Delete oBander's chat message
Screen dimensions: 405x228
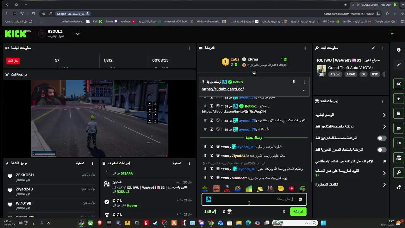(x=205, y=178)
